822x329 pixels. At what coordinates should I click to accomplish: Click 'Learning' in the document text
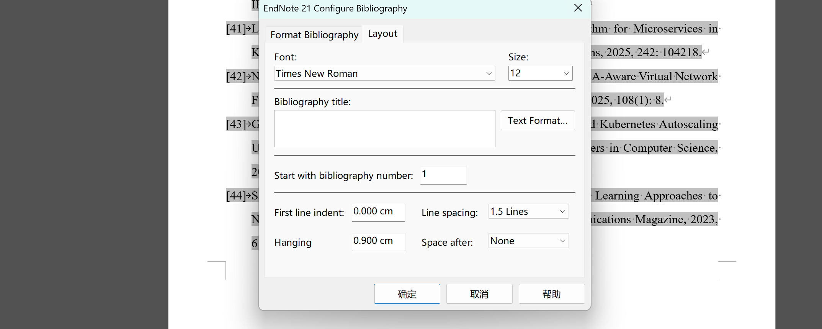617,196
